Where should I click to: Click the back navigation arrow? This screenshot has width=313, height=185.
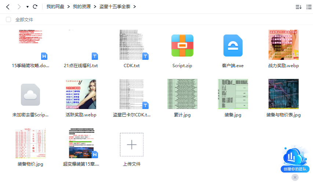click(x=8, y=7)
